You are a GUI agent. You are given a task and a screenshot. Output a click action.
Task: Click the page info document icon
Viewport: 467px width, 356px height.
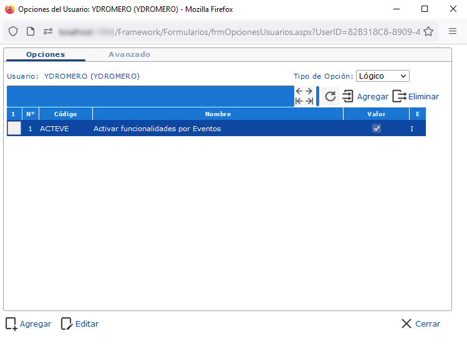[x=31, y=31]
